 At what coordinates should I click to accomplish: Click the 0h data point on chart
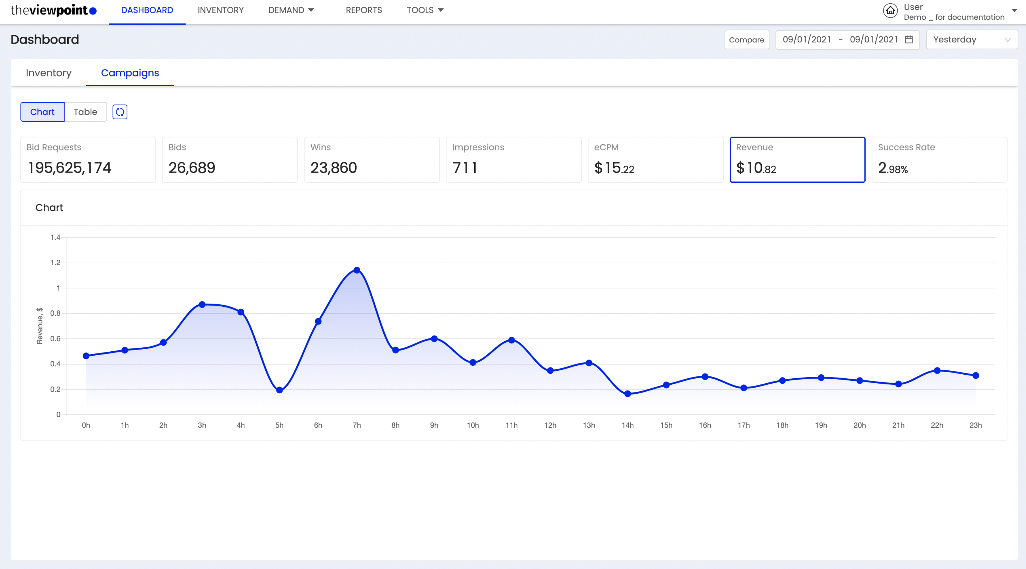(x=86, y=356)
